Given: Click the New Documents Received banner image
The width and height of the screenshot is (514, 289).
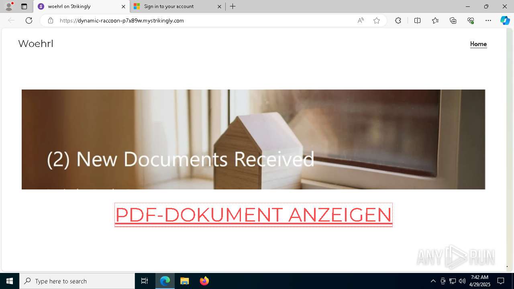Looking at the screenshot, I should point(253,139).
